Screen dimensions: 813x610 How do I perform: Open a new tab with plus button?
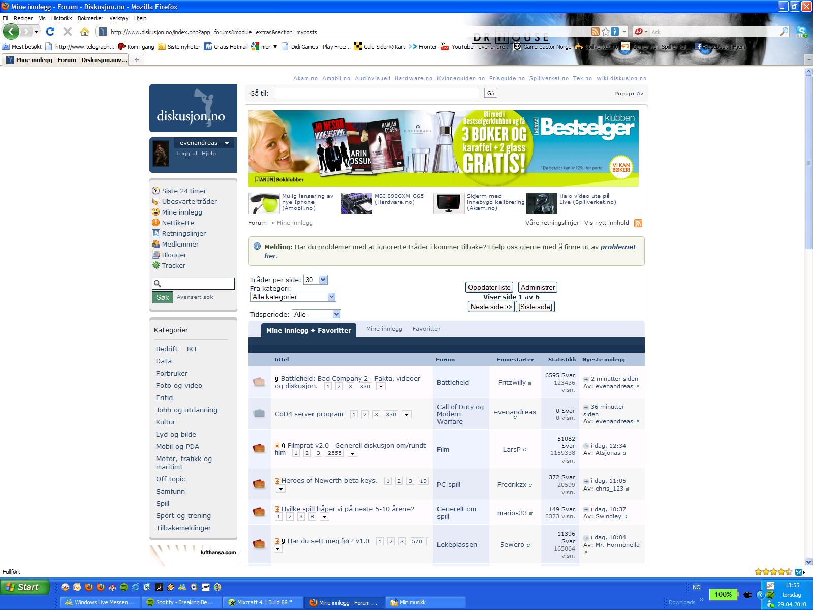pyautogui.click(x=136, y=59)
